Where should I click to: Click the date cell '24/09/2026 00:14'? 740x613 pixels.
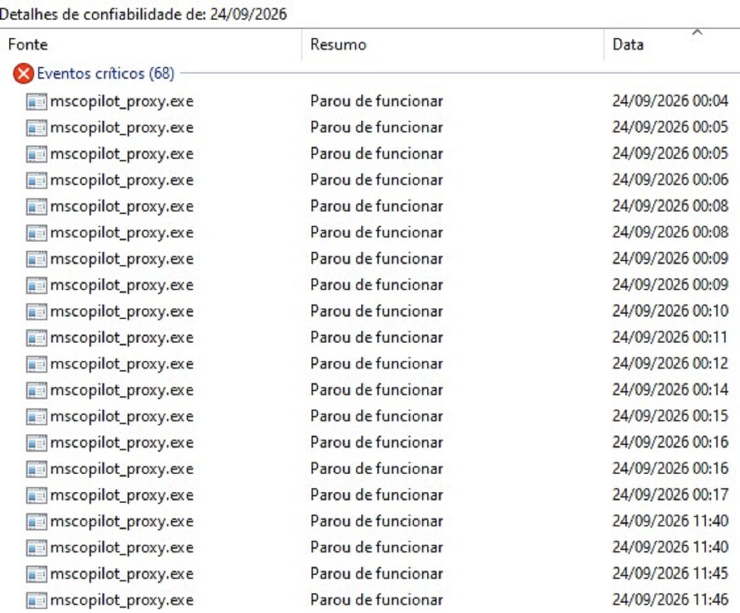[670, 390]
